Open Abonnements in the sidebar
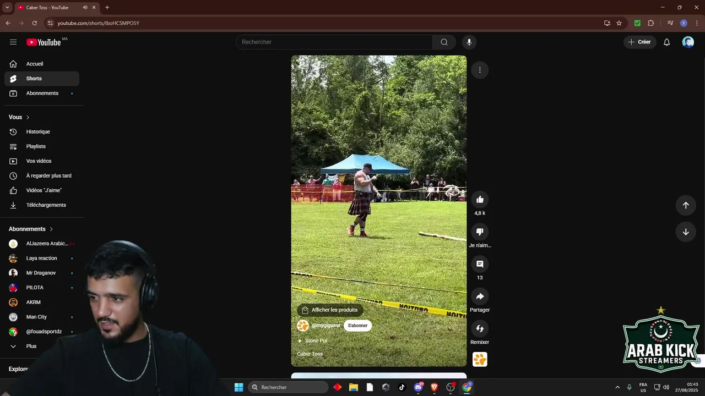705x396 pixels. [42, 94]
